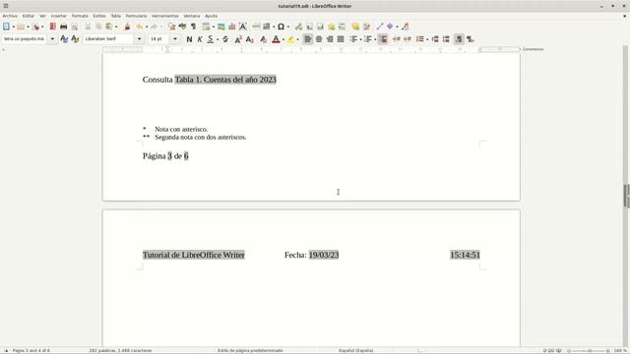Viewport: 630px width, 354px height.
Task: Insert a line shape
Action: click(x=379, y=27)
